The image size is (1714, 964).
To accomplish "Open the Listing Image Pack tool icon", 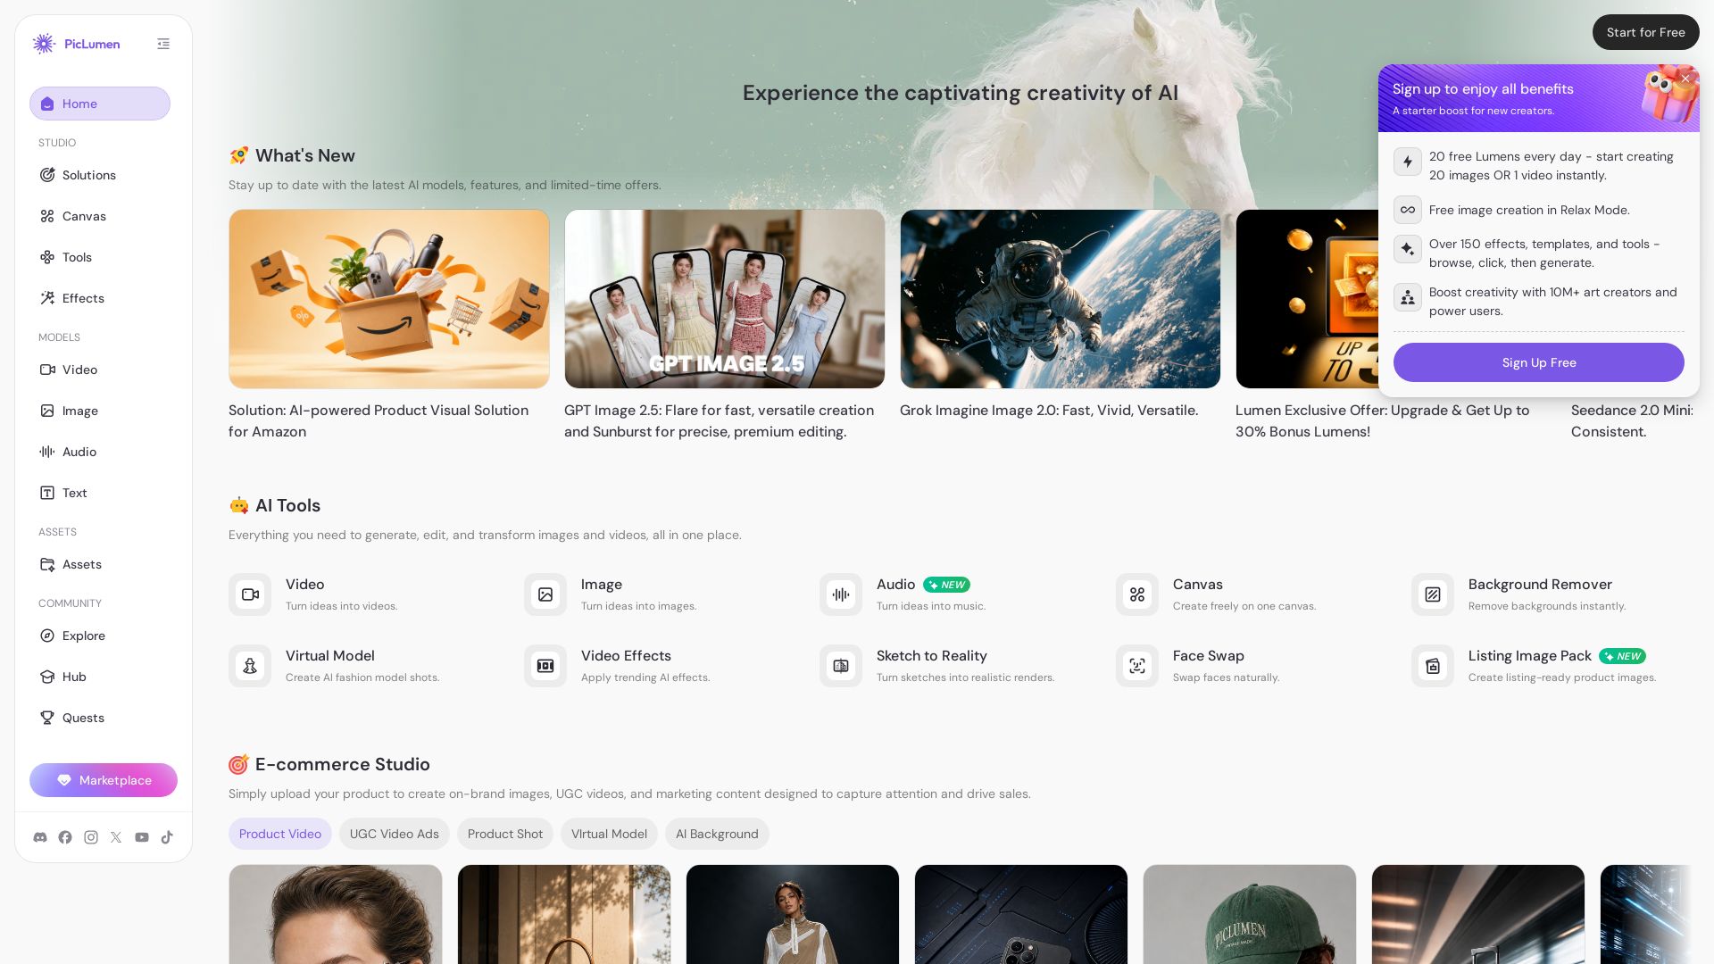I will click(1433, 666).
